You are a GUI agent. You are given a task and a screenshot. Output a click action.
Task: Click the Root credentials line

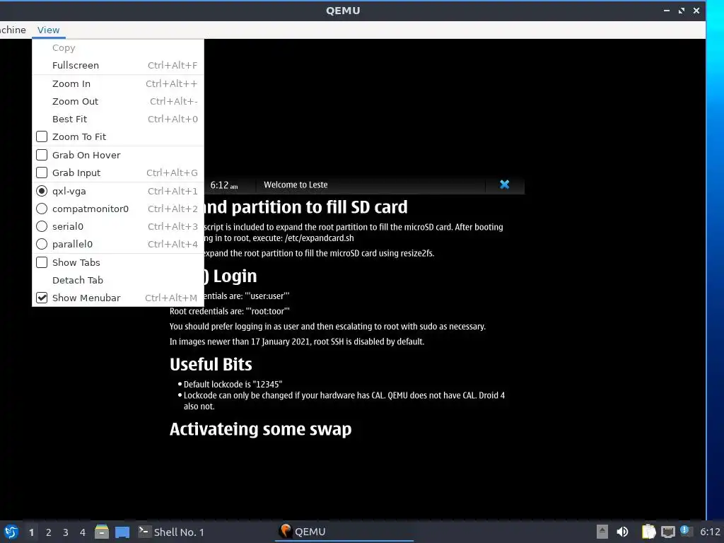pos(230,311)
